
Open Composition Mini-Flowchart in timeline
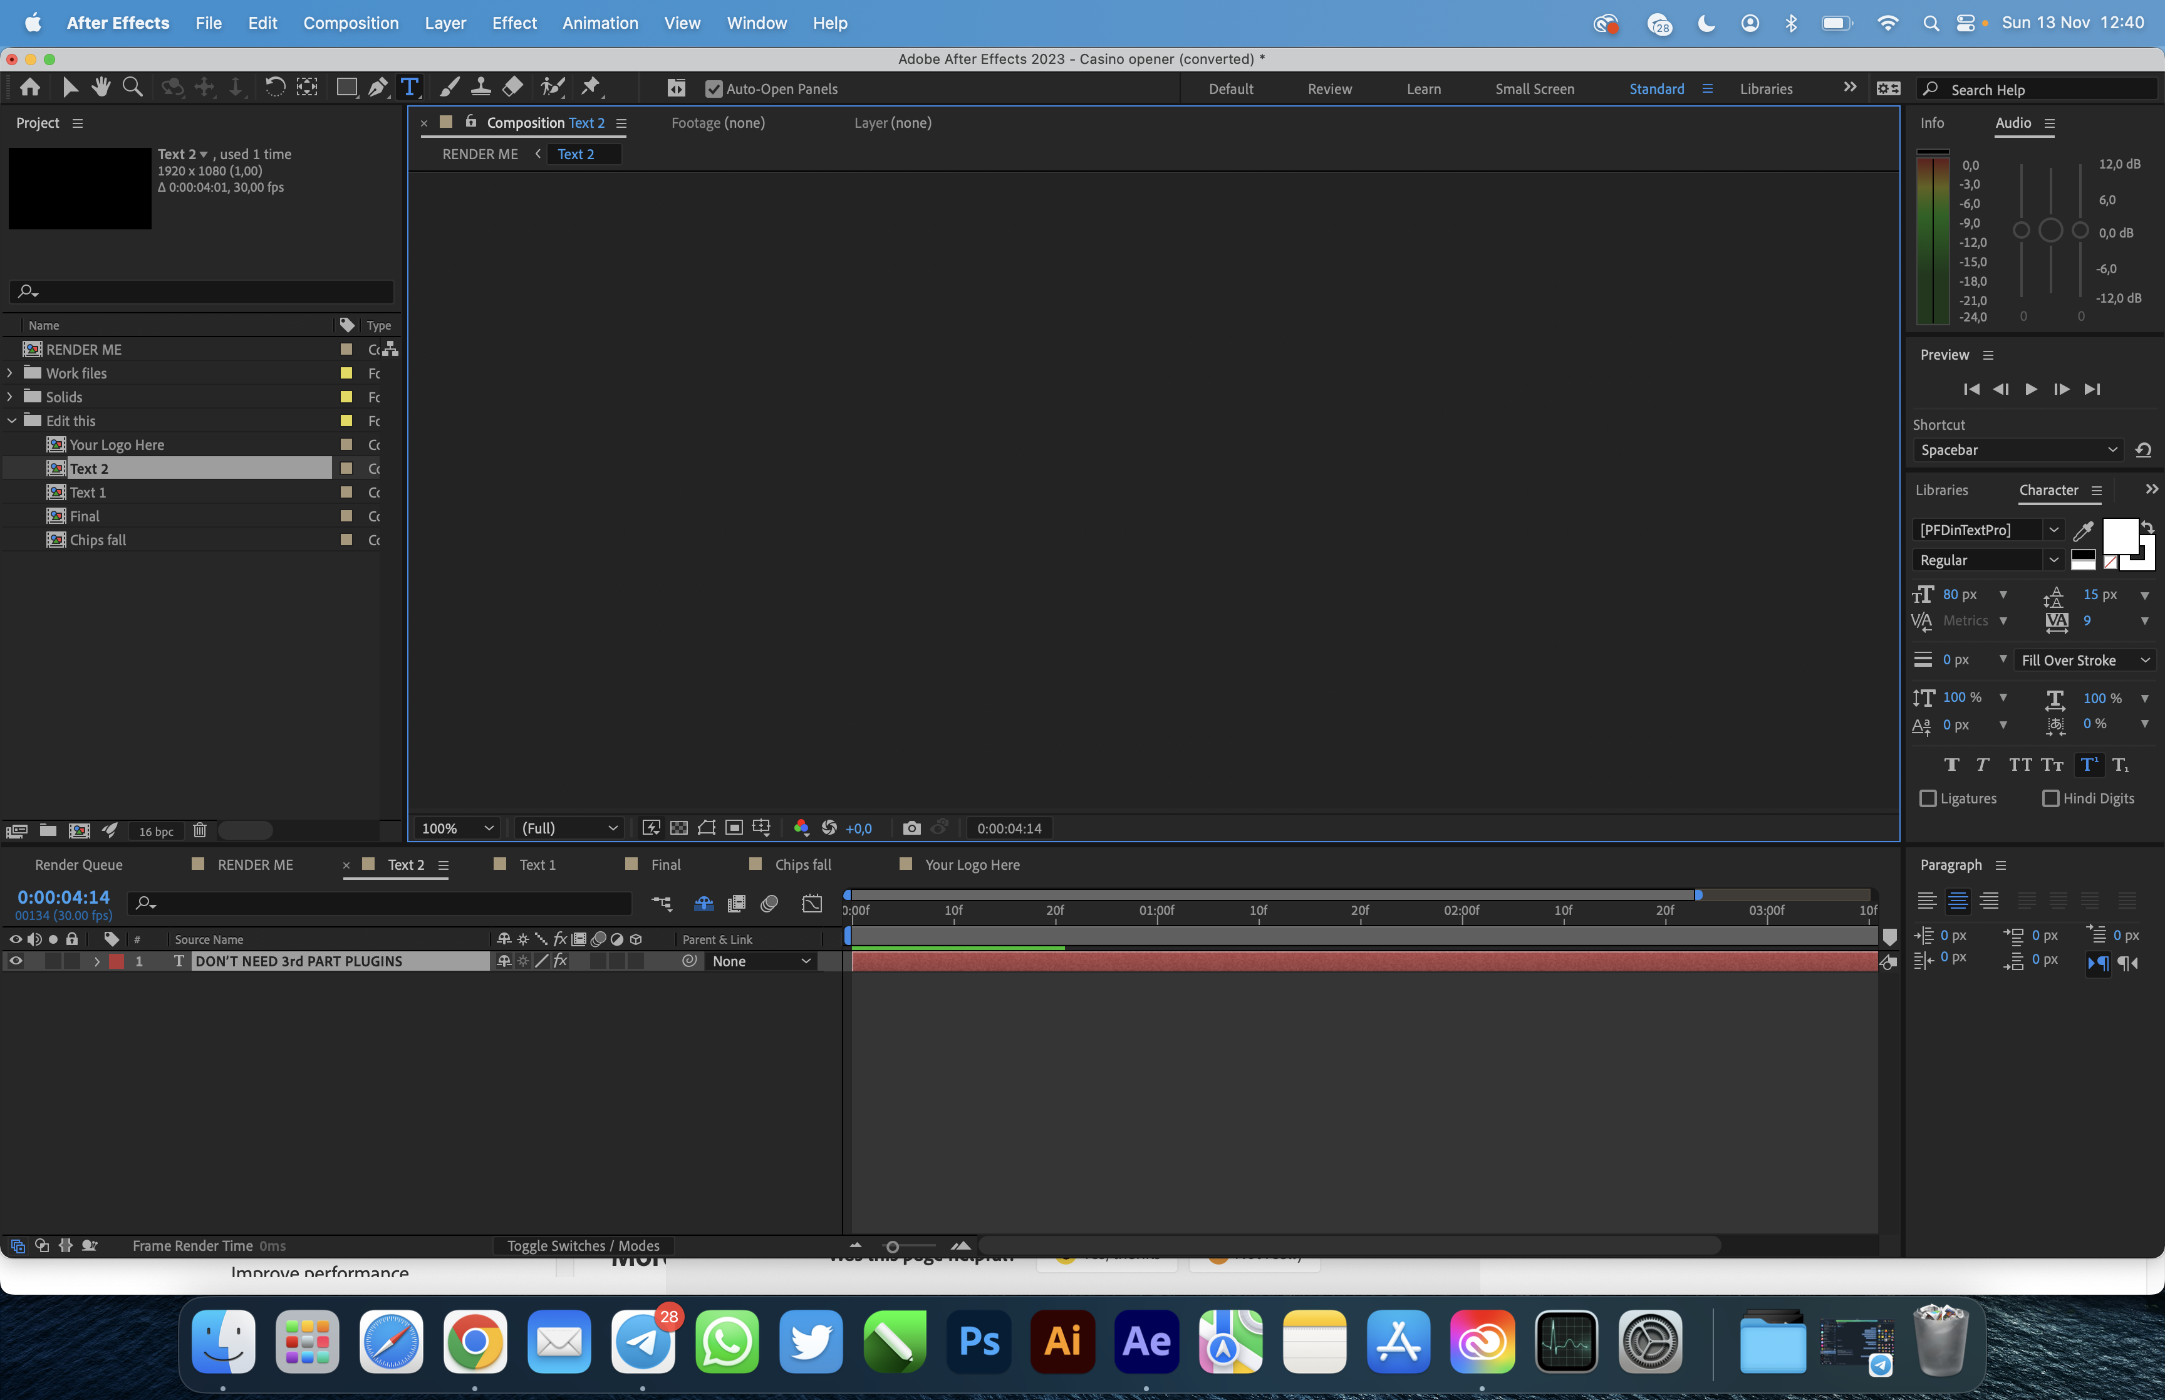point(662,904)
